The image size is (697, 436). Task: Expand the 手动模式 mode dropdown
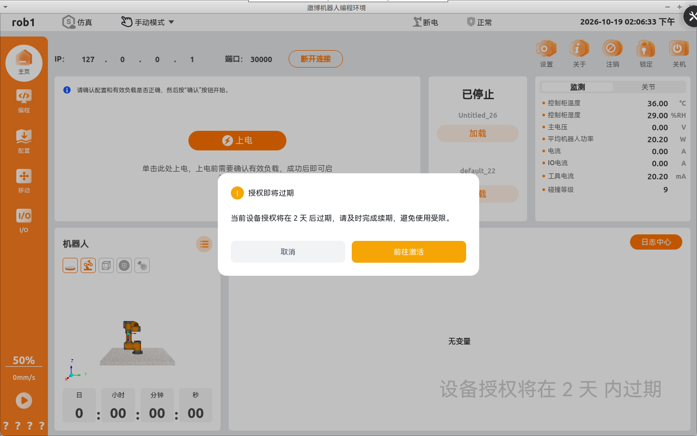148,22
